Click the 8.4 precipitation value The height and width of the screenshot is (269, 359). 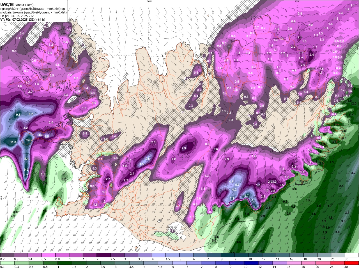pos(27,159)
